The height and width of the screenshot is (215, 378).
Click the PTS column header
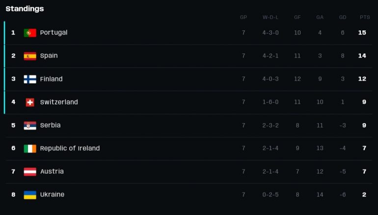(x=365, y=17)
